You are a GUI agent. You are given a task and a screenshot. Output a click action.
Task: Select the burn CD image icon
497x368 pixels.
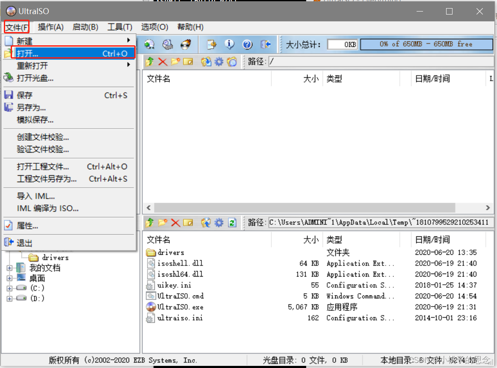pyautogui.click(x=185, y=44)
